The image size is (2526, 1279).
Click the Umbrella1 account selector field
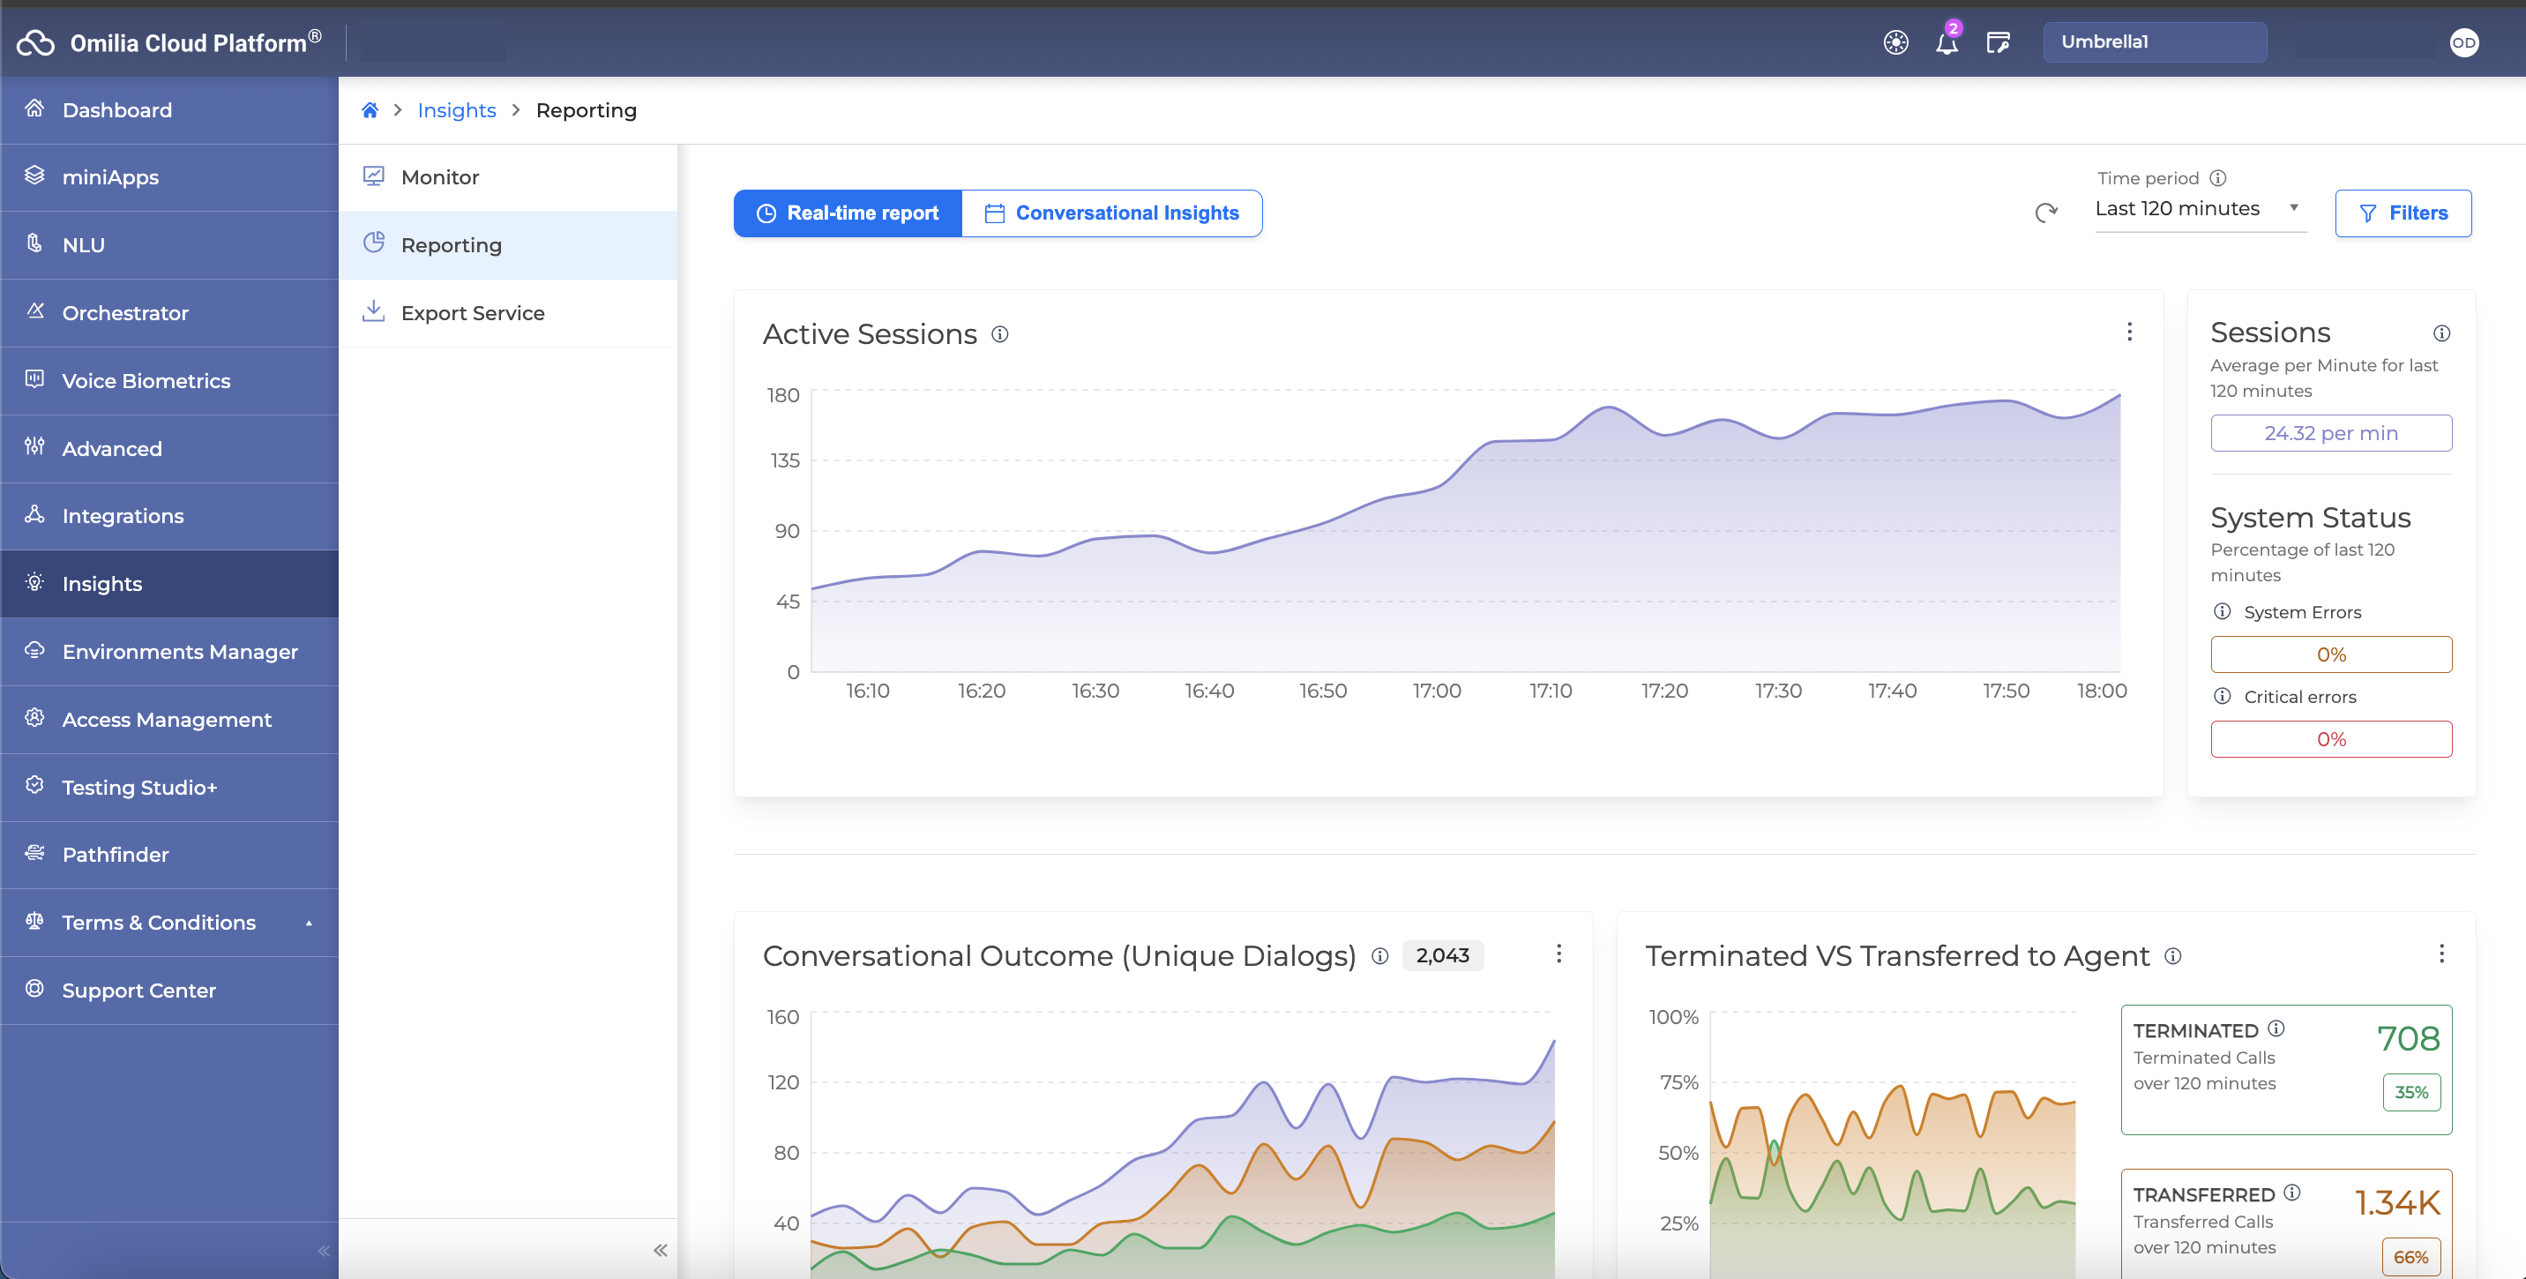[x=2154, y=42]
